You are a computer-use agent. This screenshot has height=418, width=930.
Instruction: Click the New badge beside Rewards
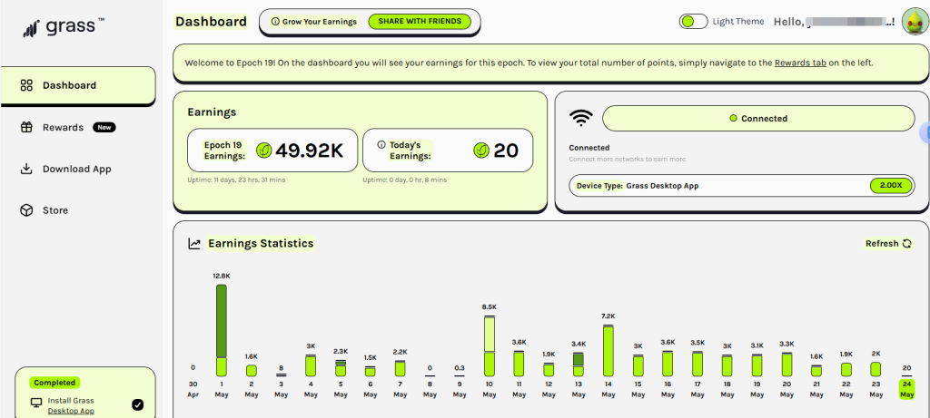coord(104,127)
